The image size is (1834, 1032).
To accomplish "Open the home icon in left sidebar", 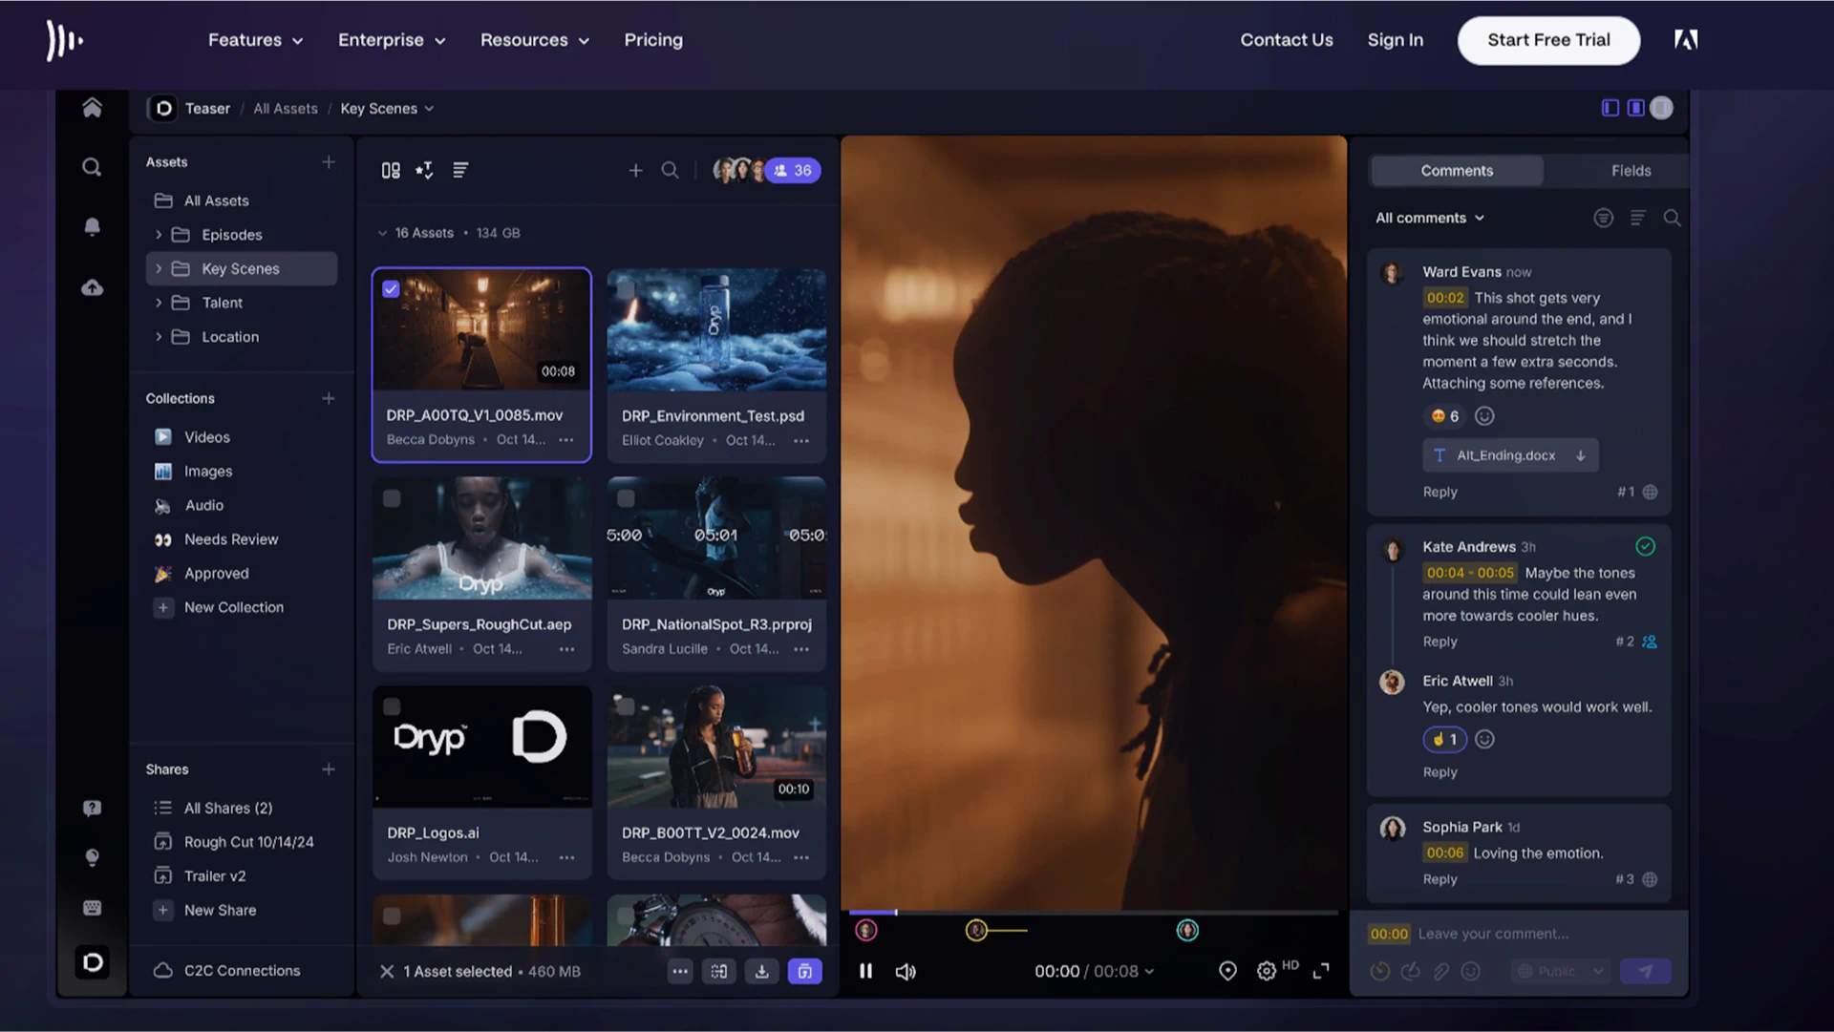I will (x=92, y=108).
